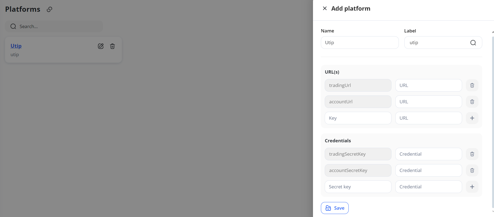Add a new URL row with plus

click(x=472, y=118)
